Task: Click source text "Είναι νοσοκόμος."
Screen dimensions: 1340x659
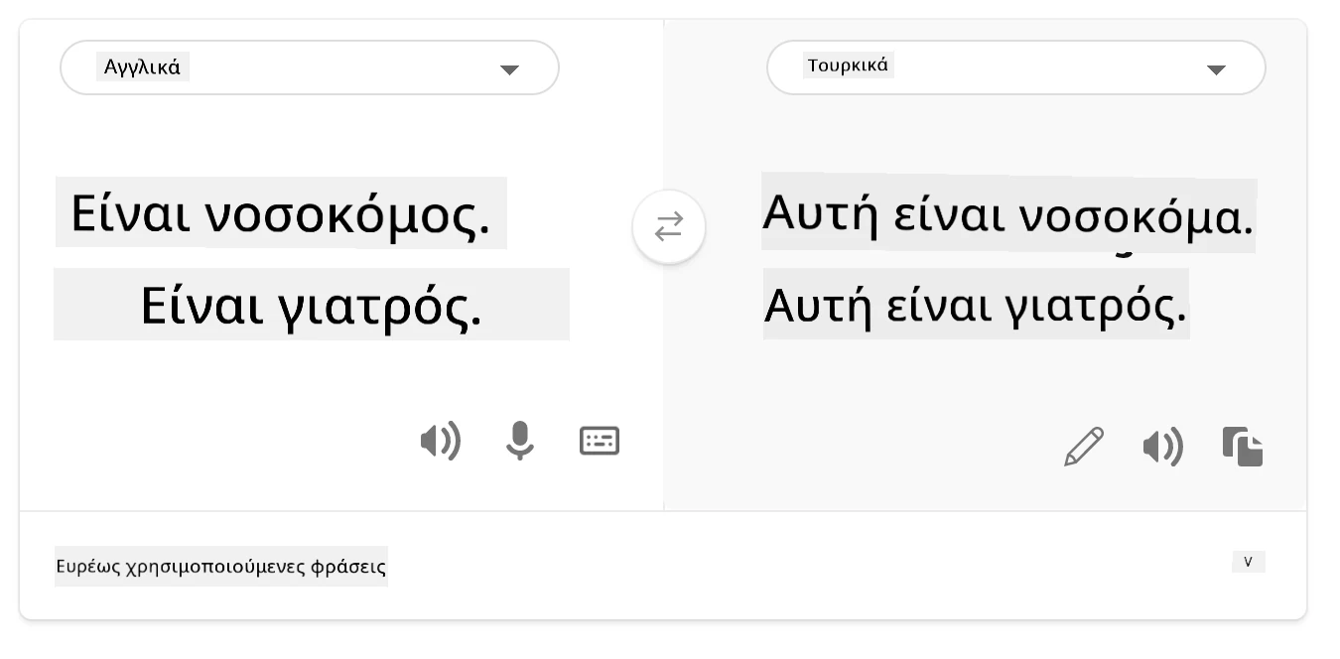Action: click(281, 213)
